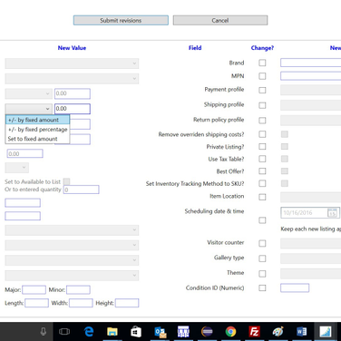The width and height of the screenshot is (341, 341).
Task: Click Best Offer new value checkbox
Action: tap(285, 171)
